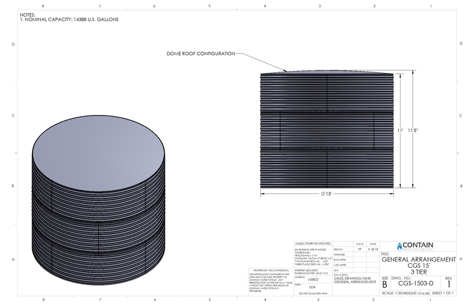The width and height of the screenshot is (474, 307).
Task: Select the DOME ROOF CONFIGURATION callout label
Action: pos(201,53)
